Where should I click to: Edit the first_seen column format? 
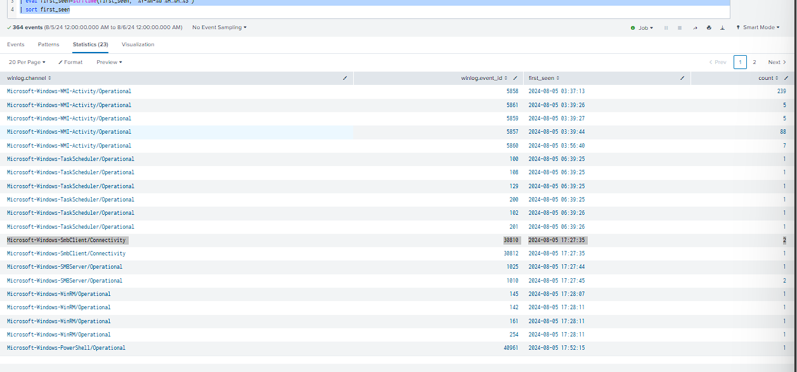coord(682,78)
